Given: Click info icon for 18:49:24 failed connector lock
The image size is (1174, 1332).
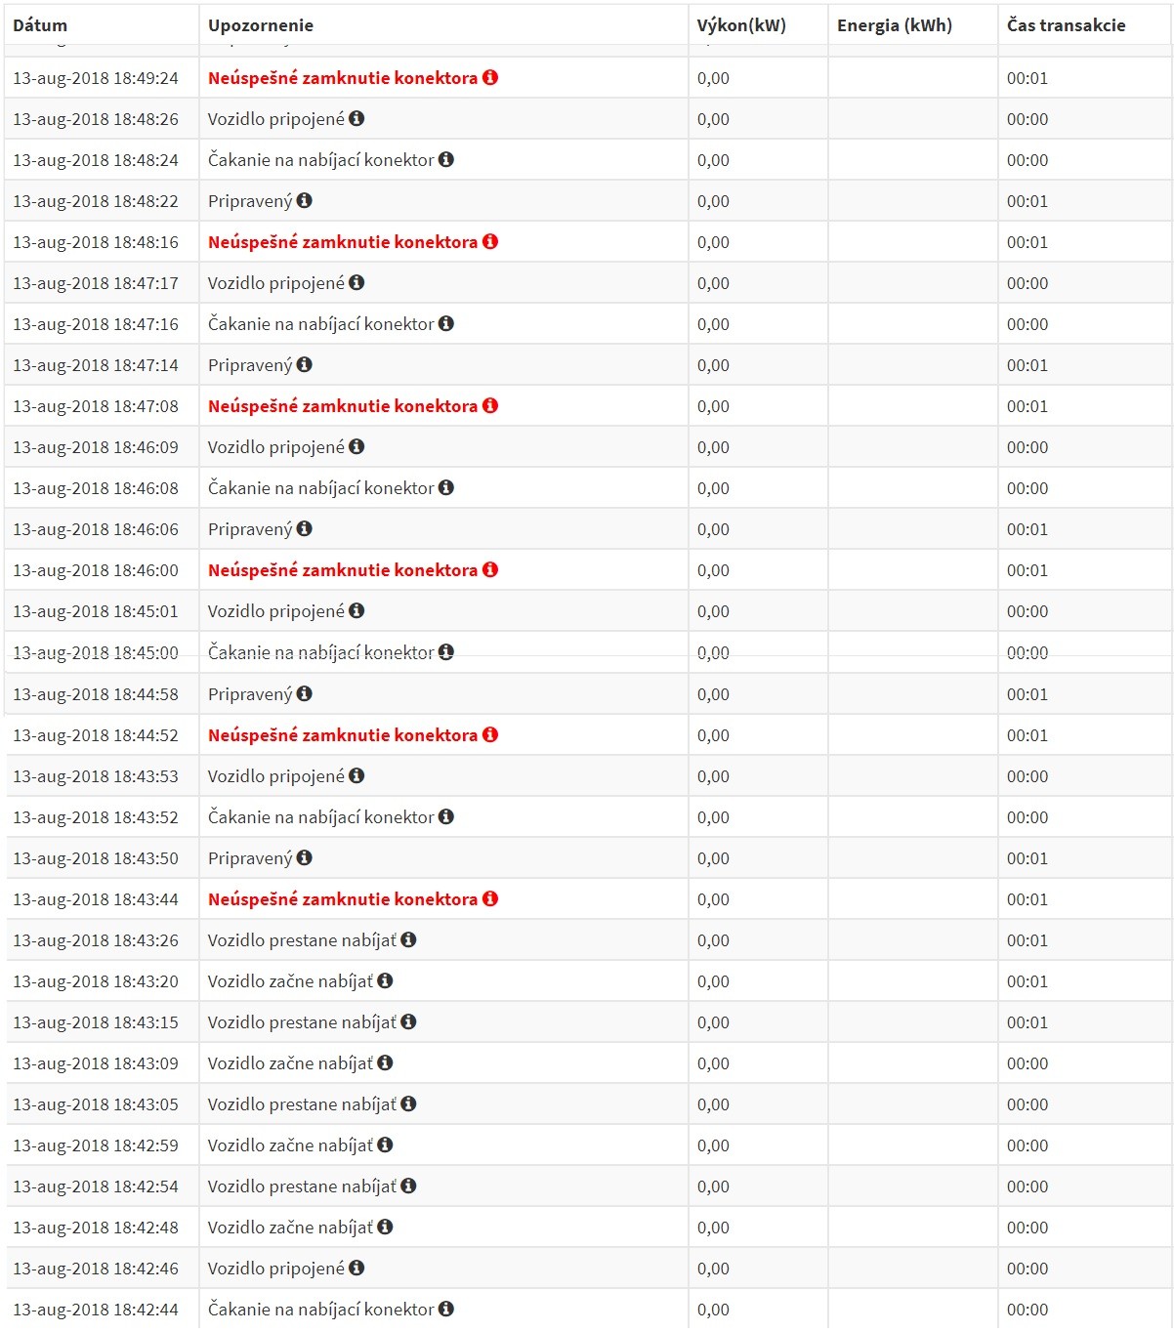Looking at the screenshot, I should (490, 77).
